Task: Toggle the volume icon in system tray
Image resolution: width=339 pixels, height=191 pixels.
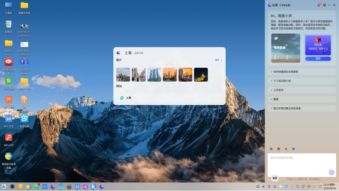Action: [308, 187]
